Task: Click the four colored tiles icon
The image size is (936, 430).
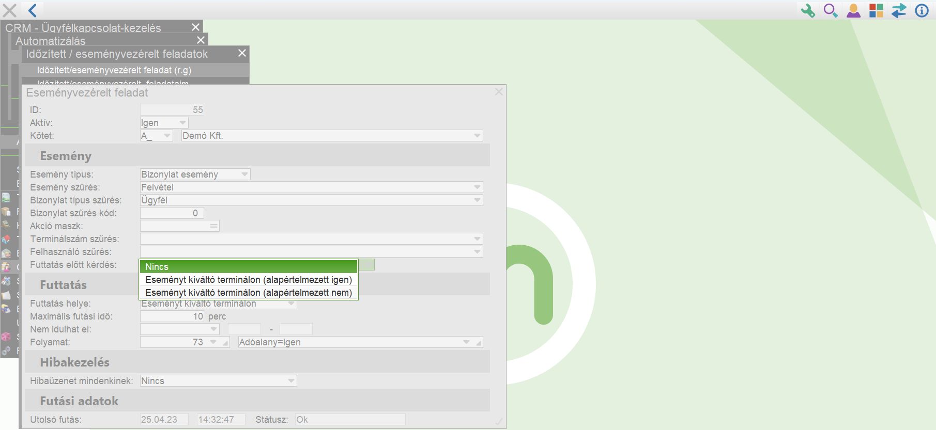Action: tap(876, 10)
